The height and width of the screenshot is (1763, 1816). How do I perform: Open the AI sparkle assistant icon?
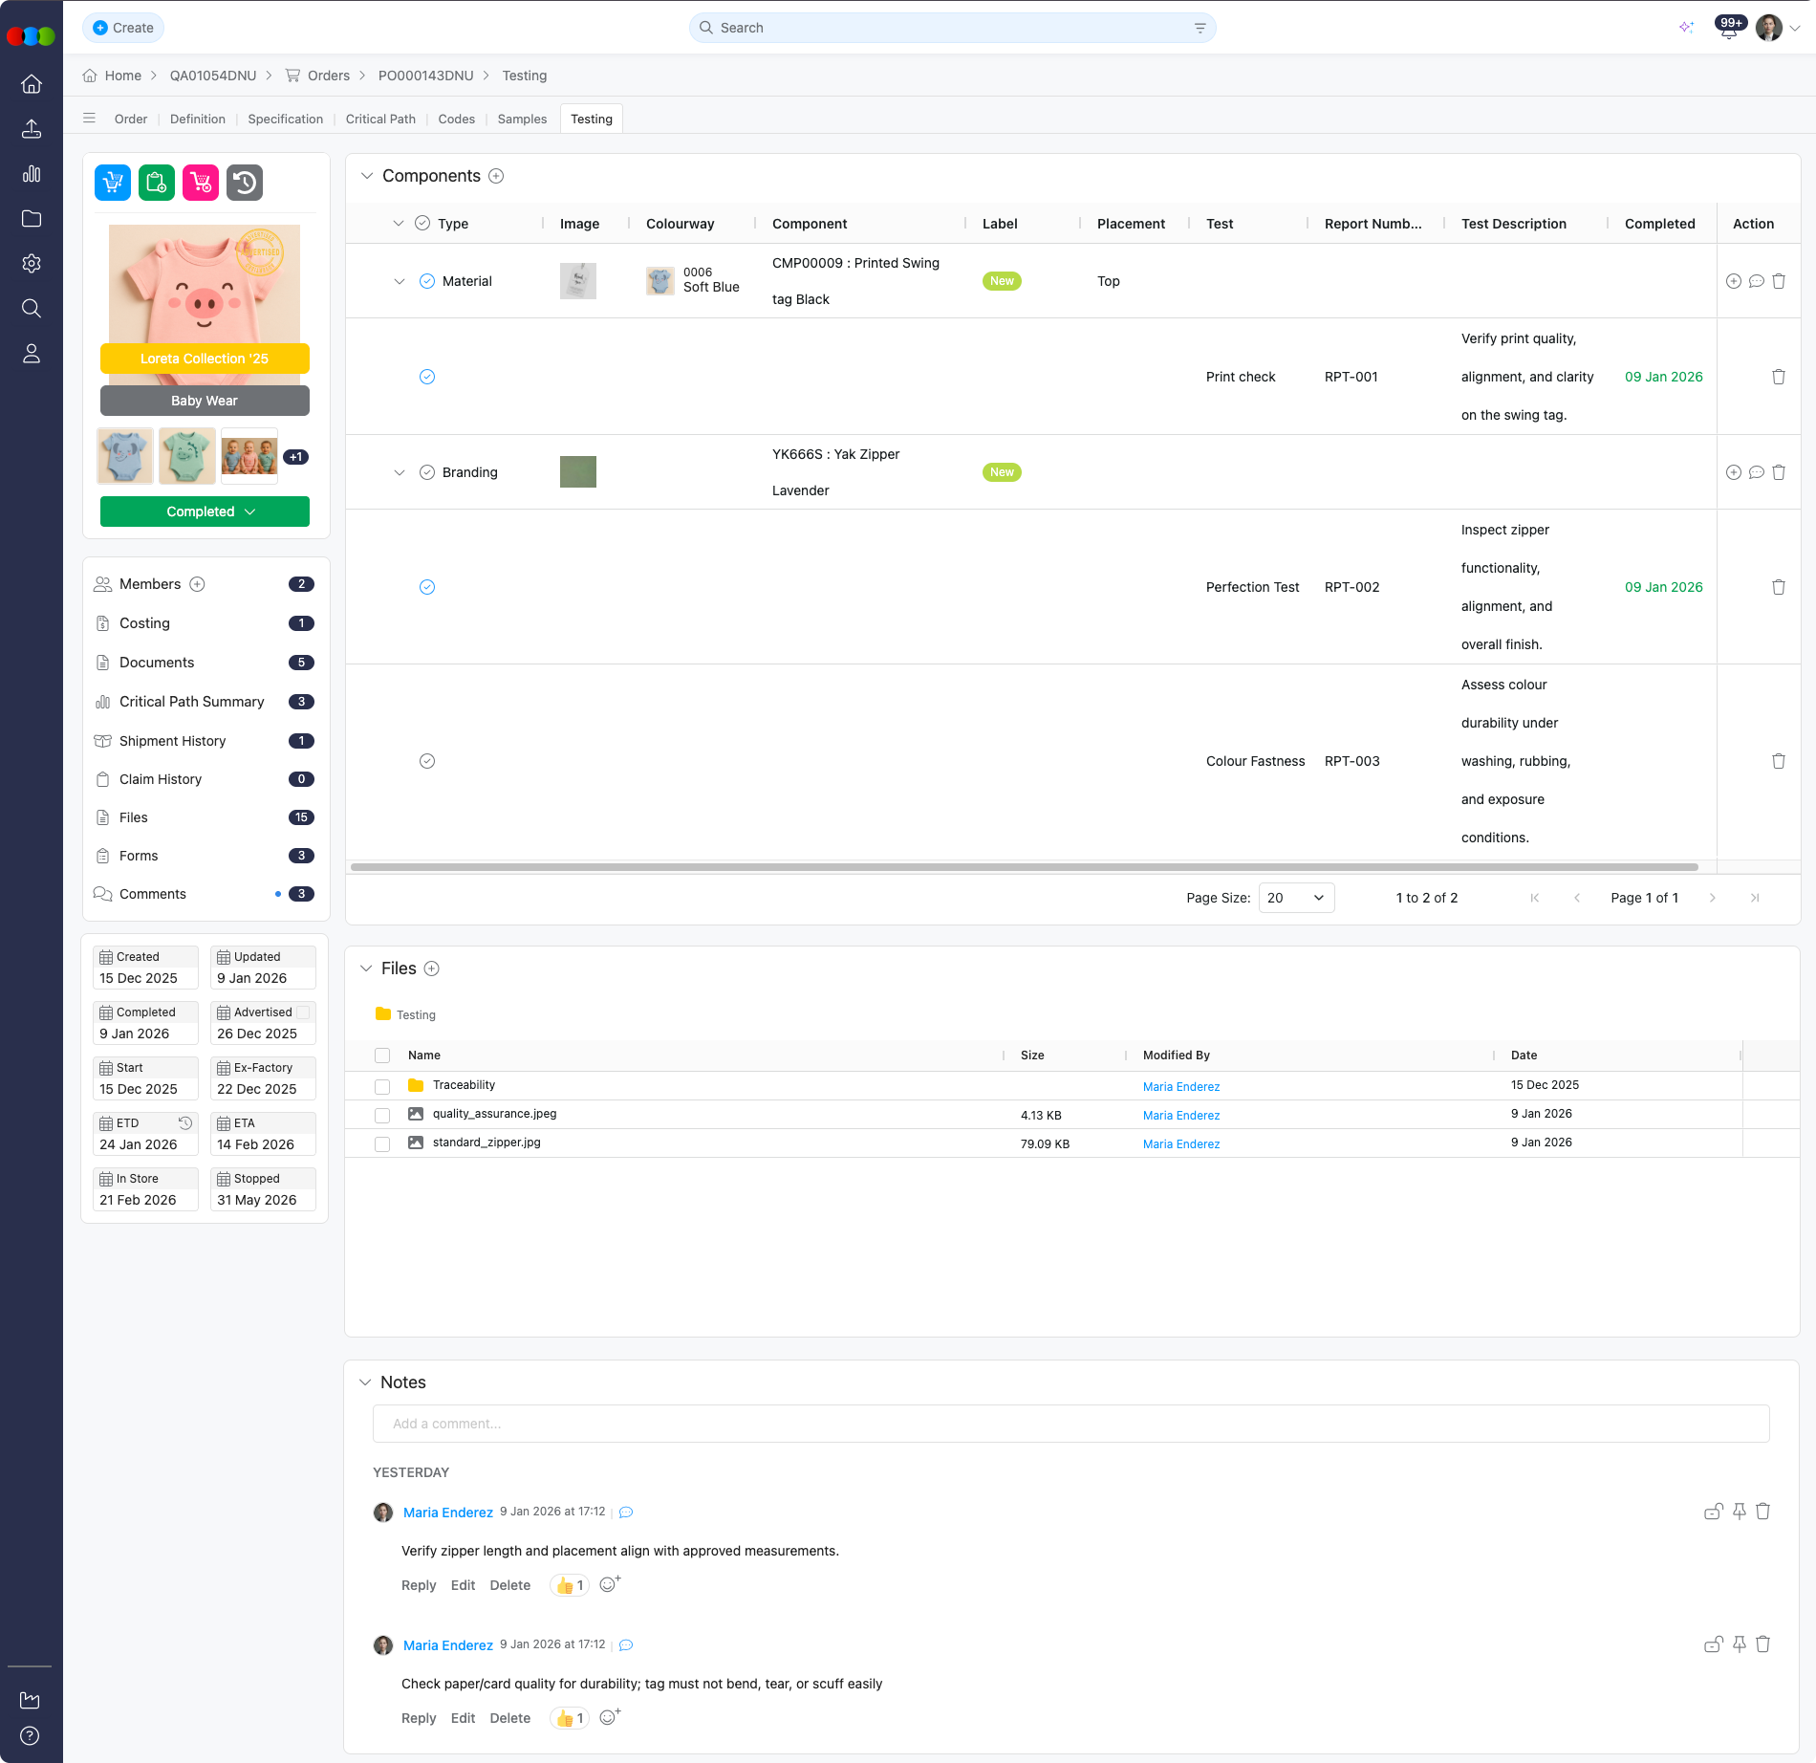(1686, 28)
